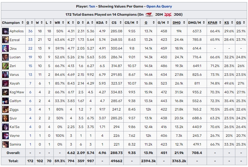Screen dimensions: 248x167
Task: Click the Lucian champion portrait icon
Action: [5, 57]
